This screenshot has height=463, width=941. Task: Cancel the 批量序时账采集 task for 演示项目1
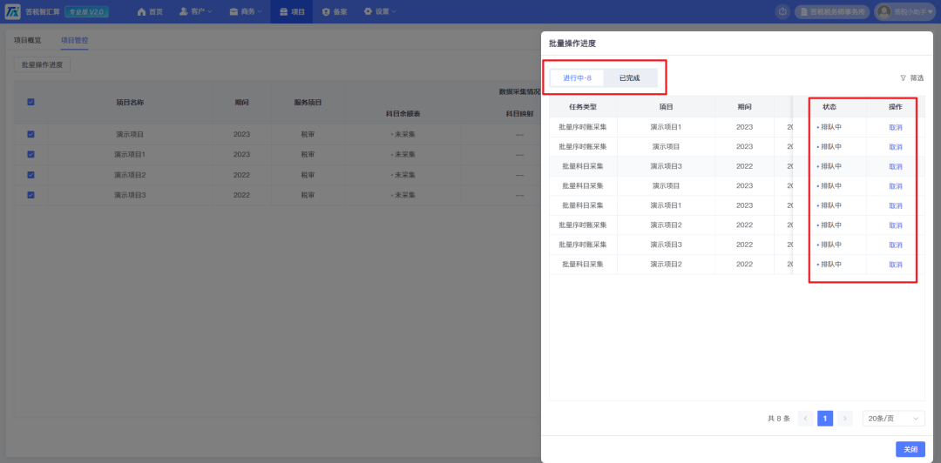pos(896,127)
